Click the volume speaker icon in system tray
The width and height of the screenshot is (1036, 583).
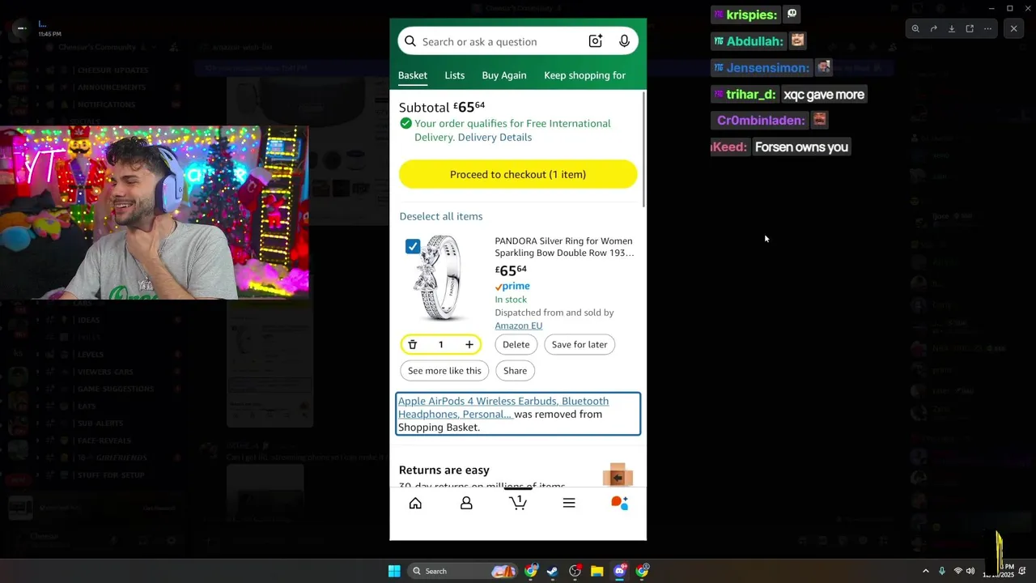pyautogui.click(x=970, y=571)
